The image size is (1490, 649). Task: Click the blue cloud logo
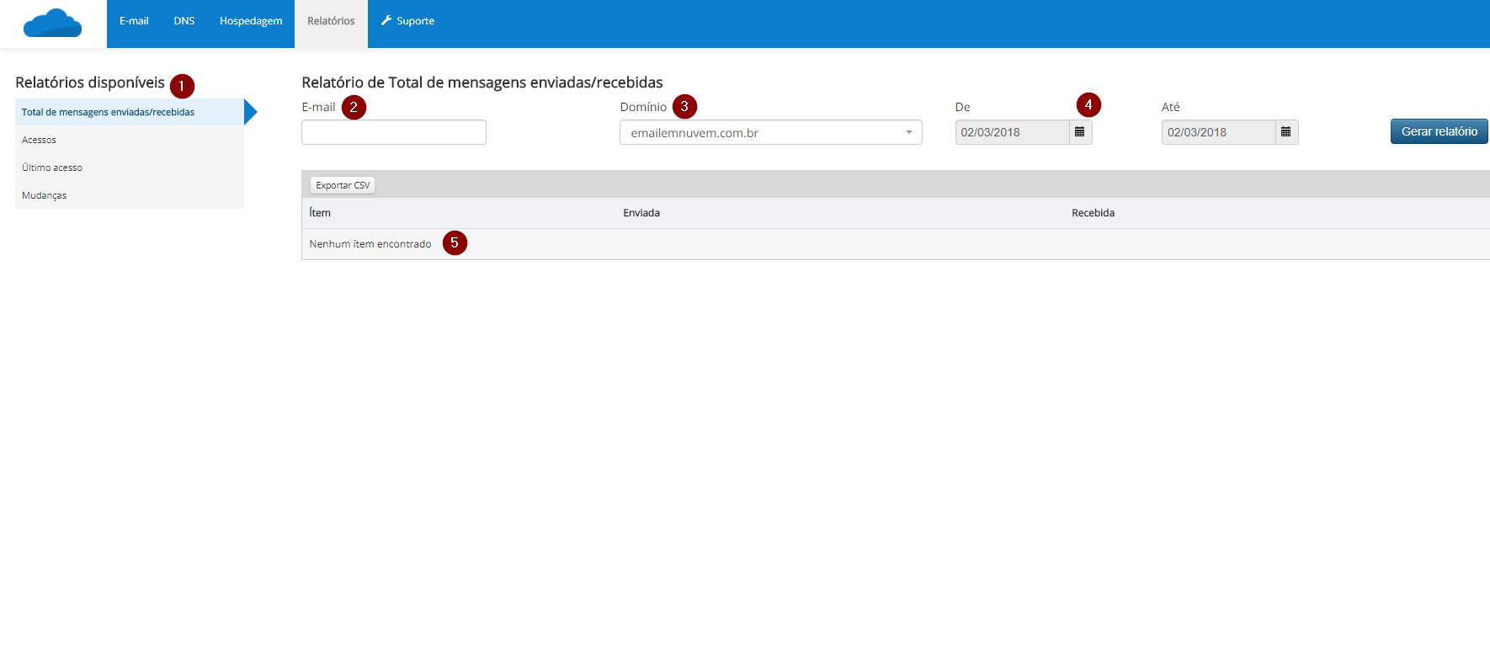click(52, 23)
